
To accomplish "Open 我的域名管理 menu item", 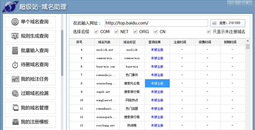I will coord(30,108).
